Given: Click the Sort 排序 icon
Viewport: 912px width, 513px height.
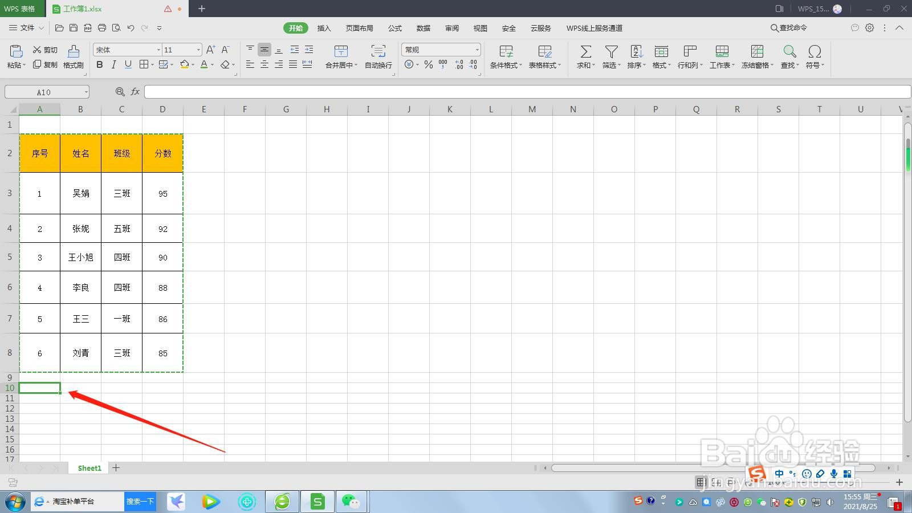Looking at the screenshot, I should tap(636, 52).
